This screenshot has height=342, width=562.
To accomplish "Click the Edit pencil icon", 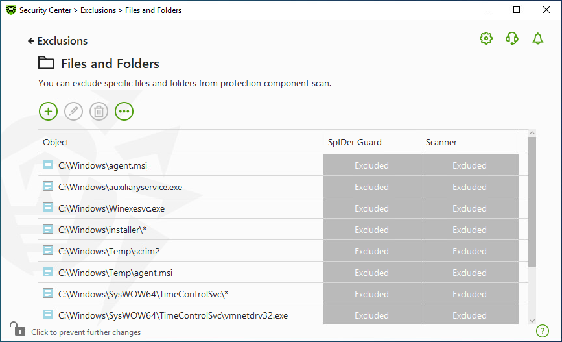I will [x=73, y=111].
